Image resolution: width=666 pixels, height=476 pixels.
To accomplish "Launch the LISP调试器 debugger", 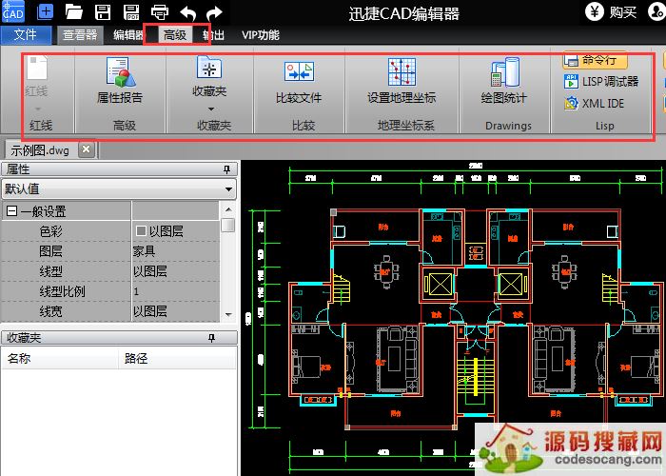I will coord(601,81).
